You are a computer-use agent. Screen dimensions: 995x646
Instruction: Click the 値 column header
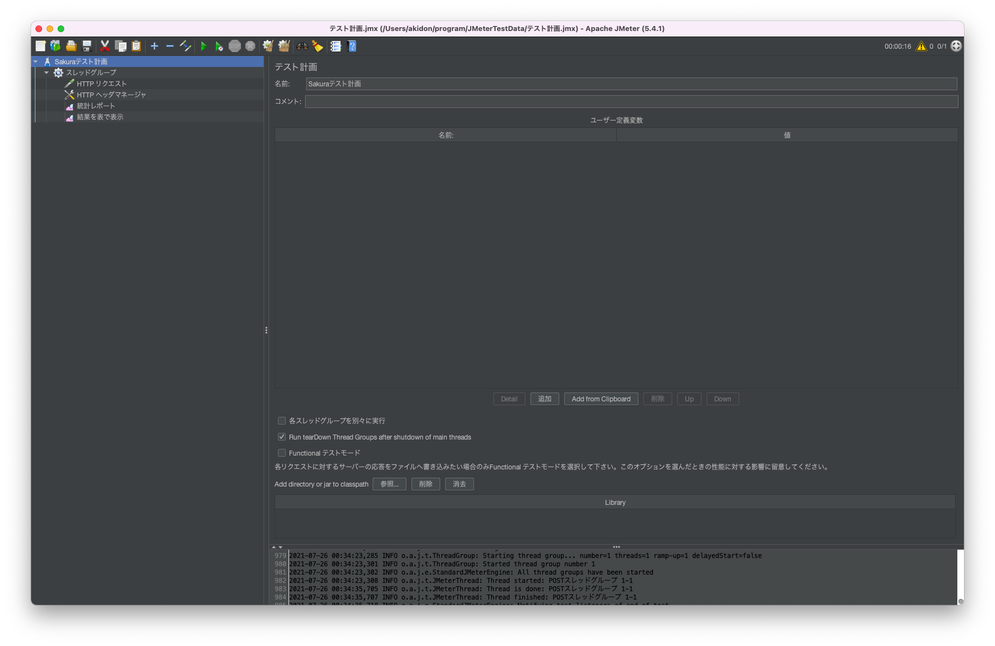coord(787,135)
